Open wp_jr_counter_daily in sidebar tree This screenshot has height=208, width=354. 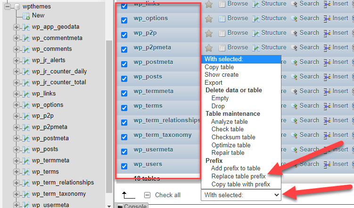click(59, 72)
